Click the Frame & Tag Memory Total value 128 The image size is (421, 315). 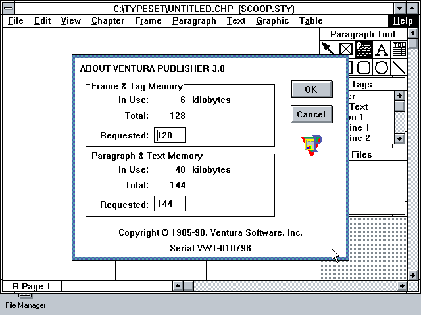point(178,115)
